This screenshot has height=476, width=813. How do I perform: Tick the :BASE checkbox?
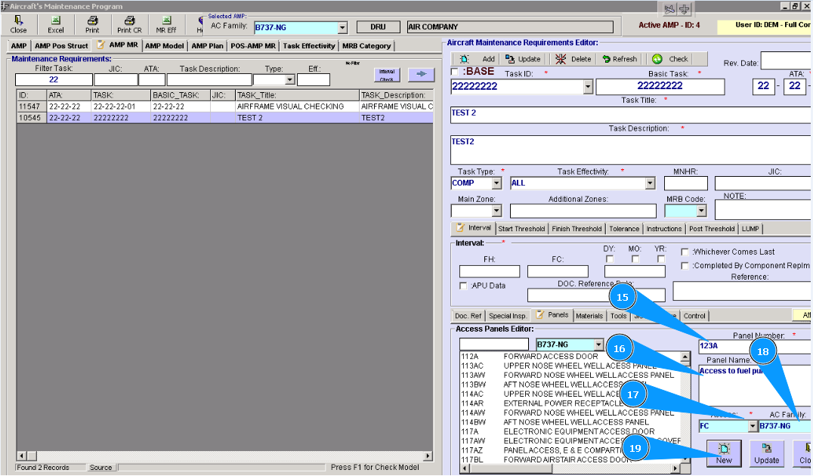click(454, 72)
